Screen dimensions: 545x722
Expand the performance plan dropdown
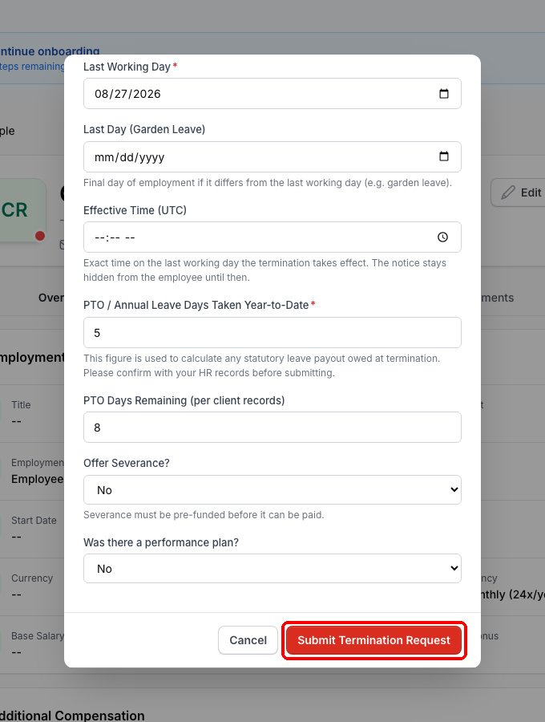[272, 569]
